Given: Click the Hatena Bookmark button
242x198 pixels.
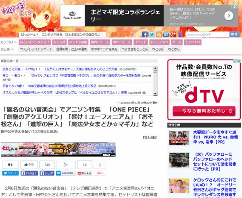Looking at the screenshot, I should pos(66,173).
